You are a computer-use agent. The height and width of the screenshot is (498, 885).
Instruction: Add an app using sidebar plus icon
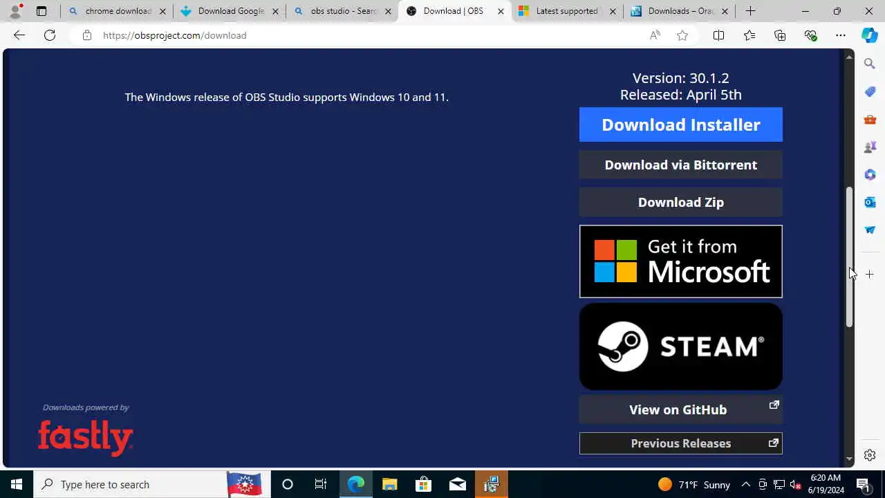(870, 275)
